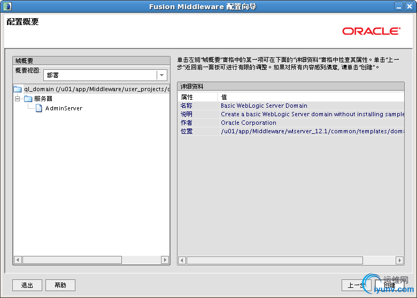Click the 退出 button
The height and width of the screenshot is (298, 417).
pyautogui.click(x=27, y=285)
